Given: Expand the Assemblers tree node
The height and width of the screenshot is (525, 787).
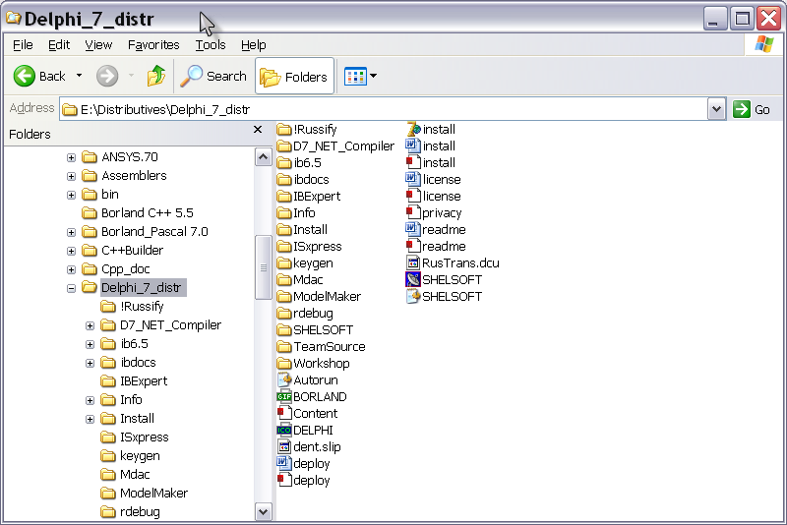Looking at the screenshot, I should [71, 177].
